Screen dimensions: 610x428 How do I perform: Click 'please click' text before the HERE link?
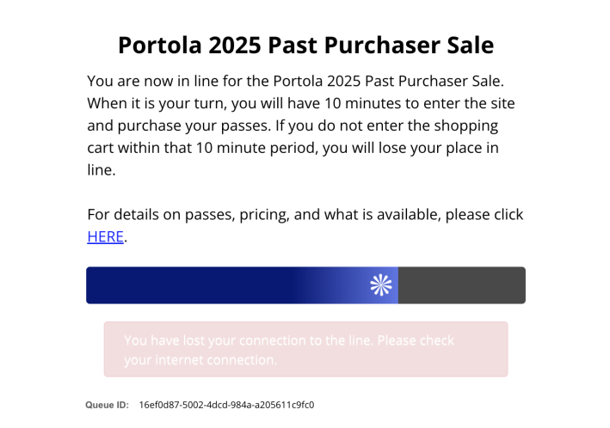pyautogui.click(x=484, y=215)
